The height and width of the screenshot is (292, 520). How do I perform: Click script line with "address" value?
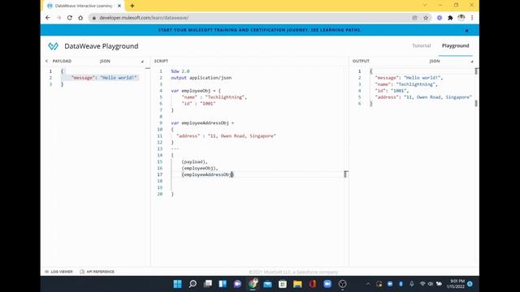click(226, 135)
